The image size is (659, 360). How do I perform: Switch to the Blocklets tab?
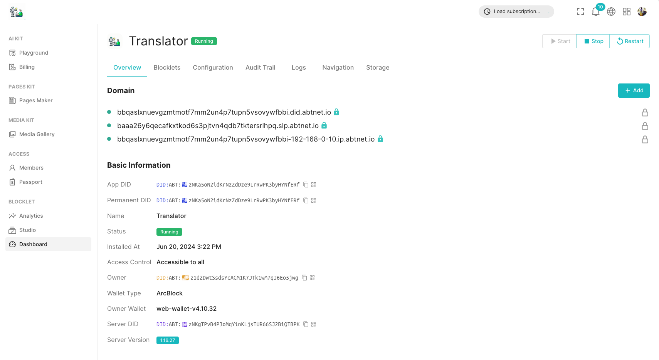167,68
